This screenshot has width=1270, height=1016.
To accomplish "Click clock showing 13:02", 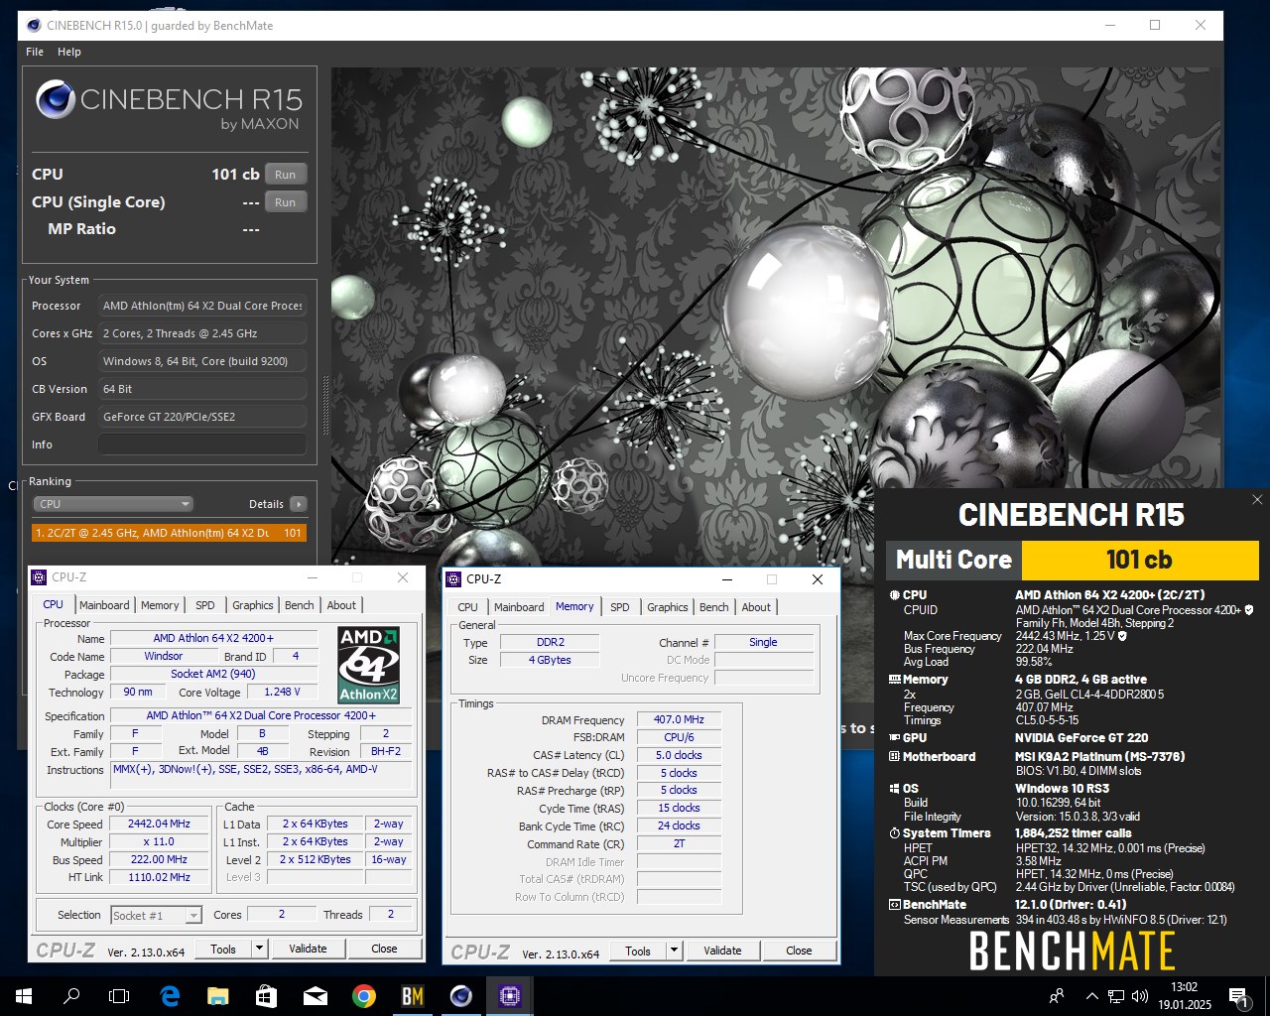I will (x=1184, y=987).
